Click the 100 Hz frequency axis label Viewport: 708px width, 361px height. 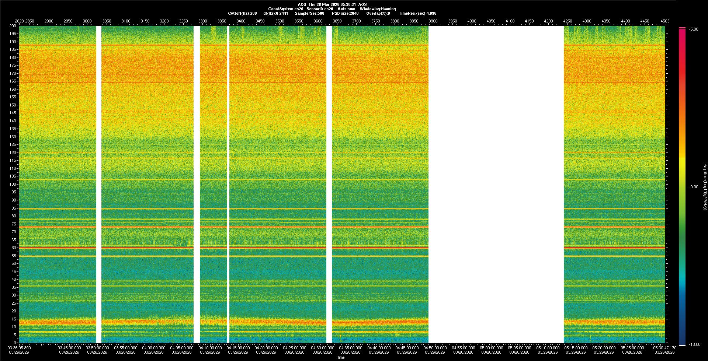(x=13, y=184)
